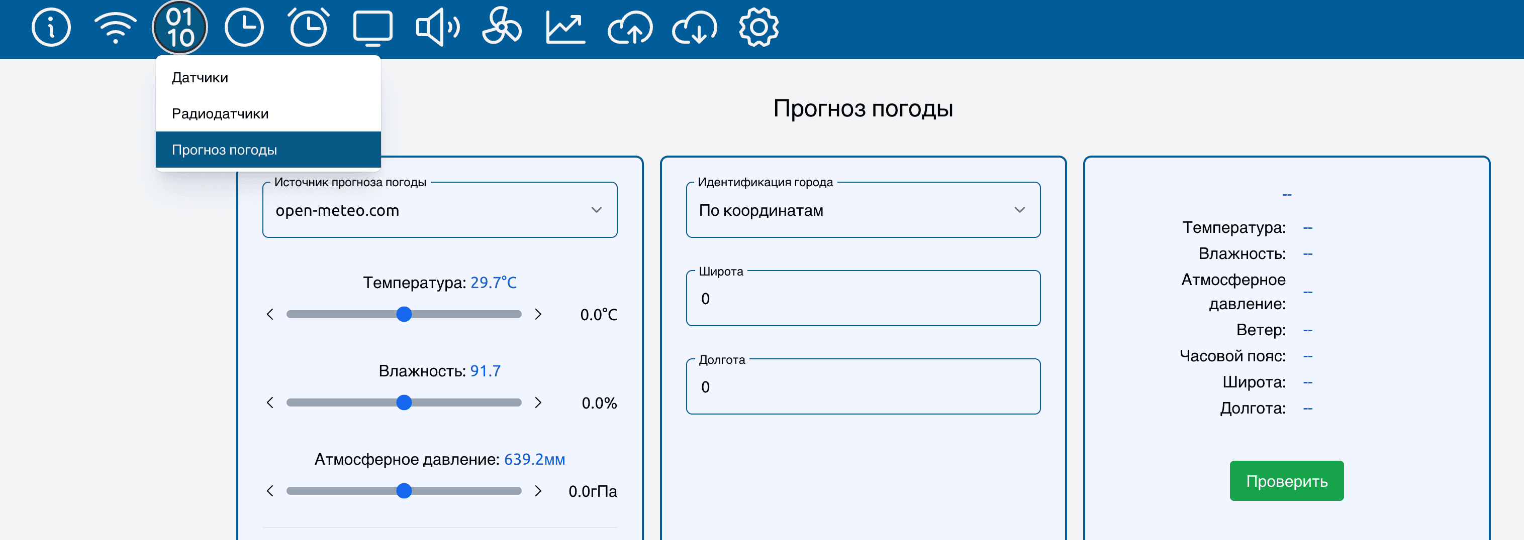Expand the city identification dropdown
The image size is (1524, 540).
pos(863,210)
